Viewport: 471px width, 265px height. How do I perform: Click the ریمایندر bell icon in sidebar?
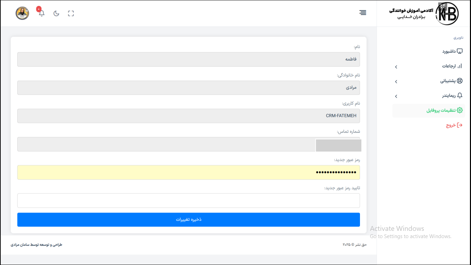[459, 96]
